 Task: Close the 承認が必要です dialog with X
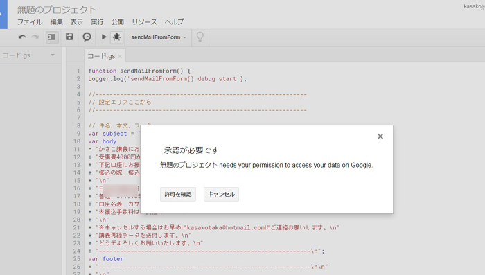(x=380, y=136)
